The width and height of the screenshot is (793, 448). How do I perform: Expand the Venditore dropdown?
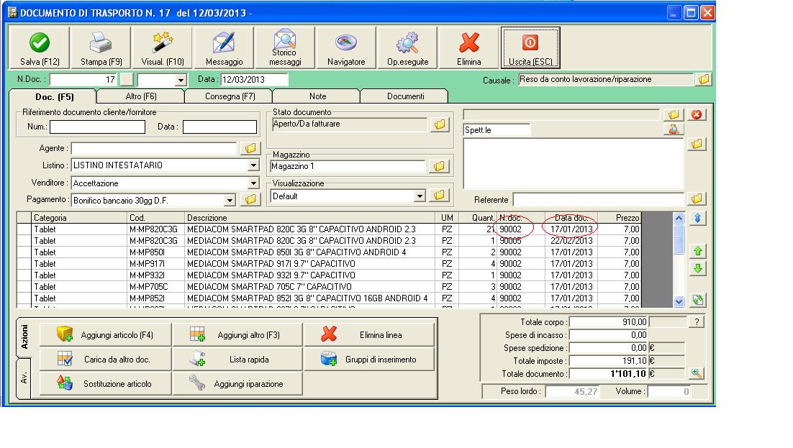(x=253, y=183)
